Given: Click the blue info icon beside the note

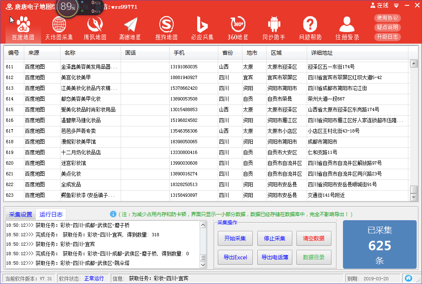Looking at the screenshot, I should [113, 214].
